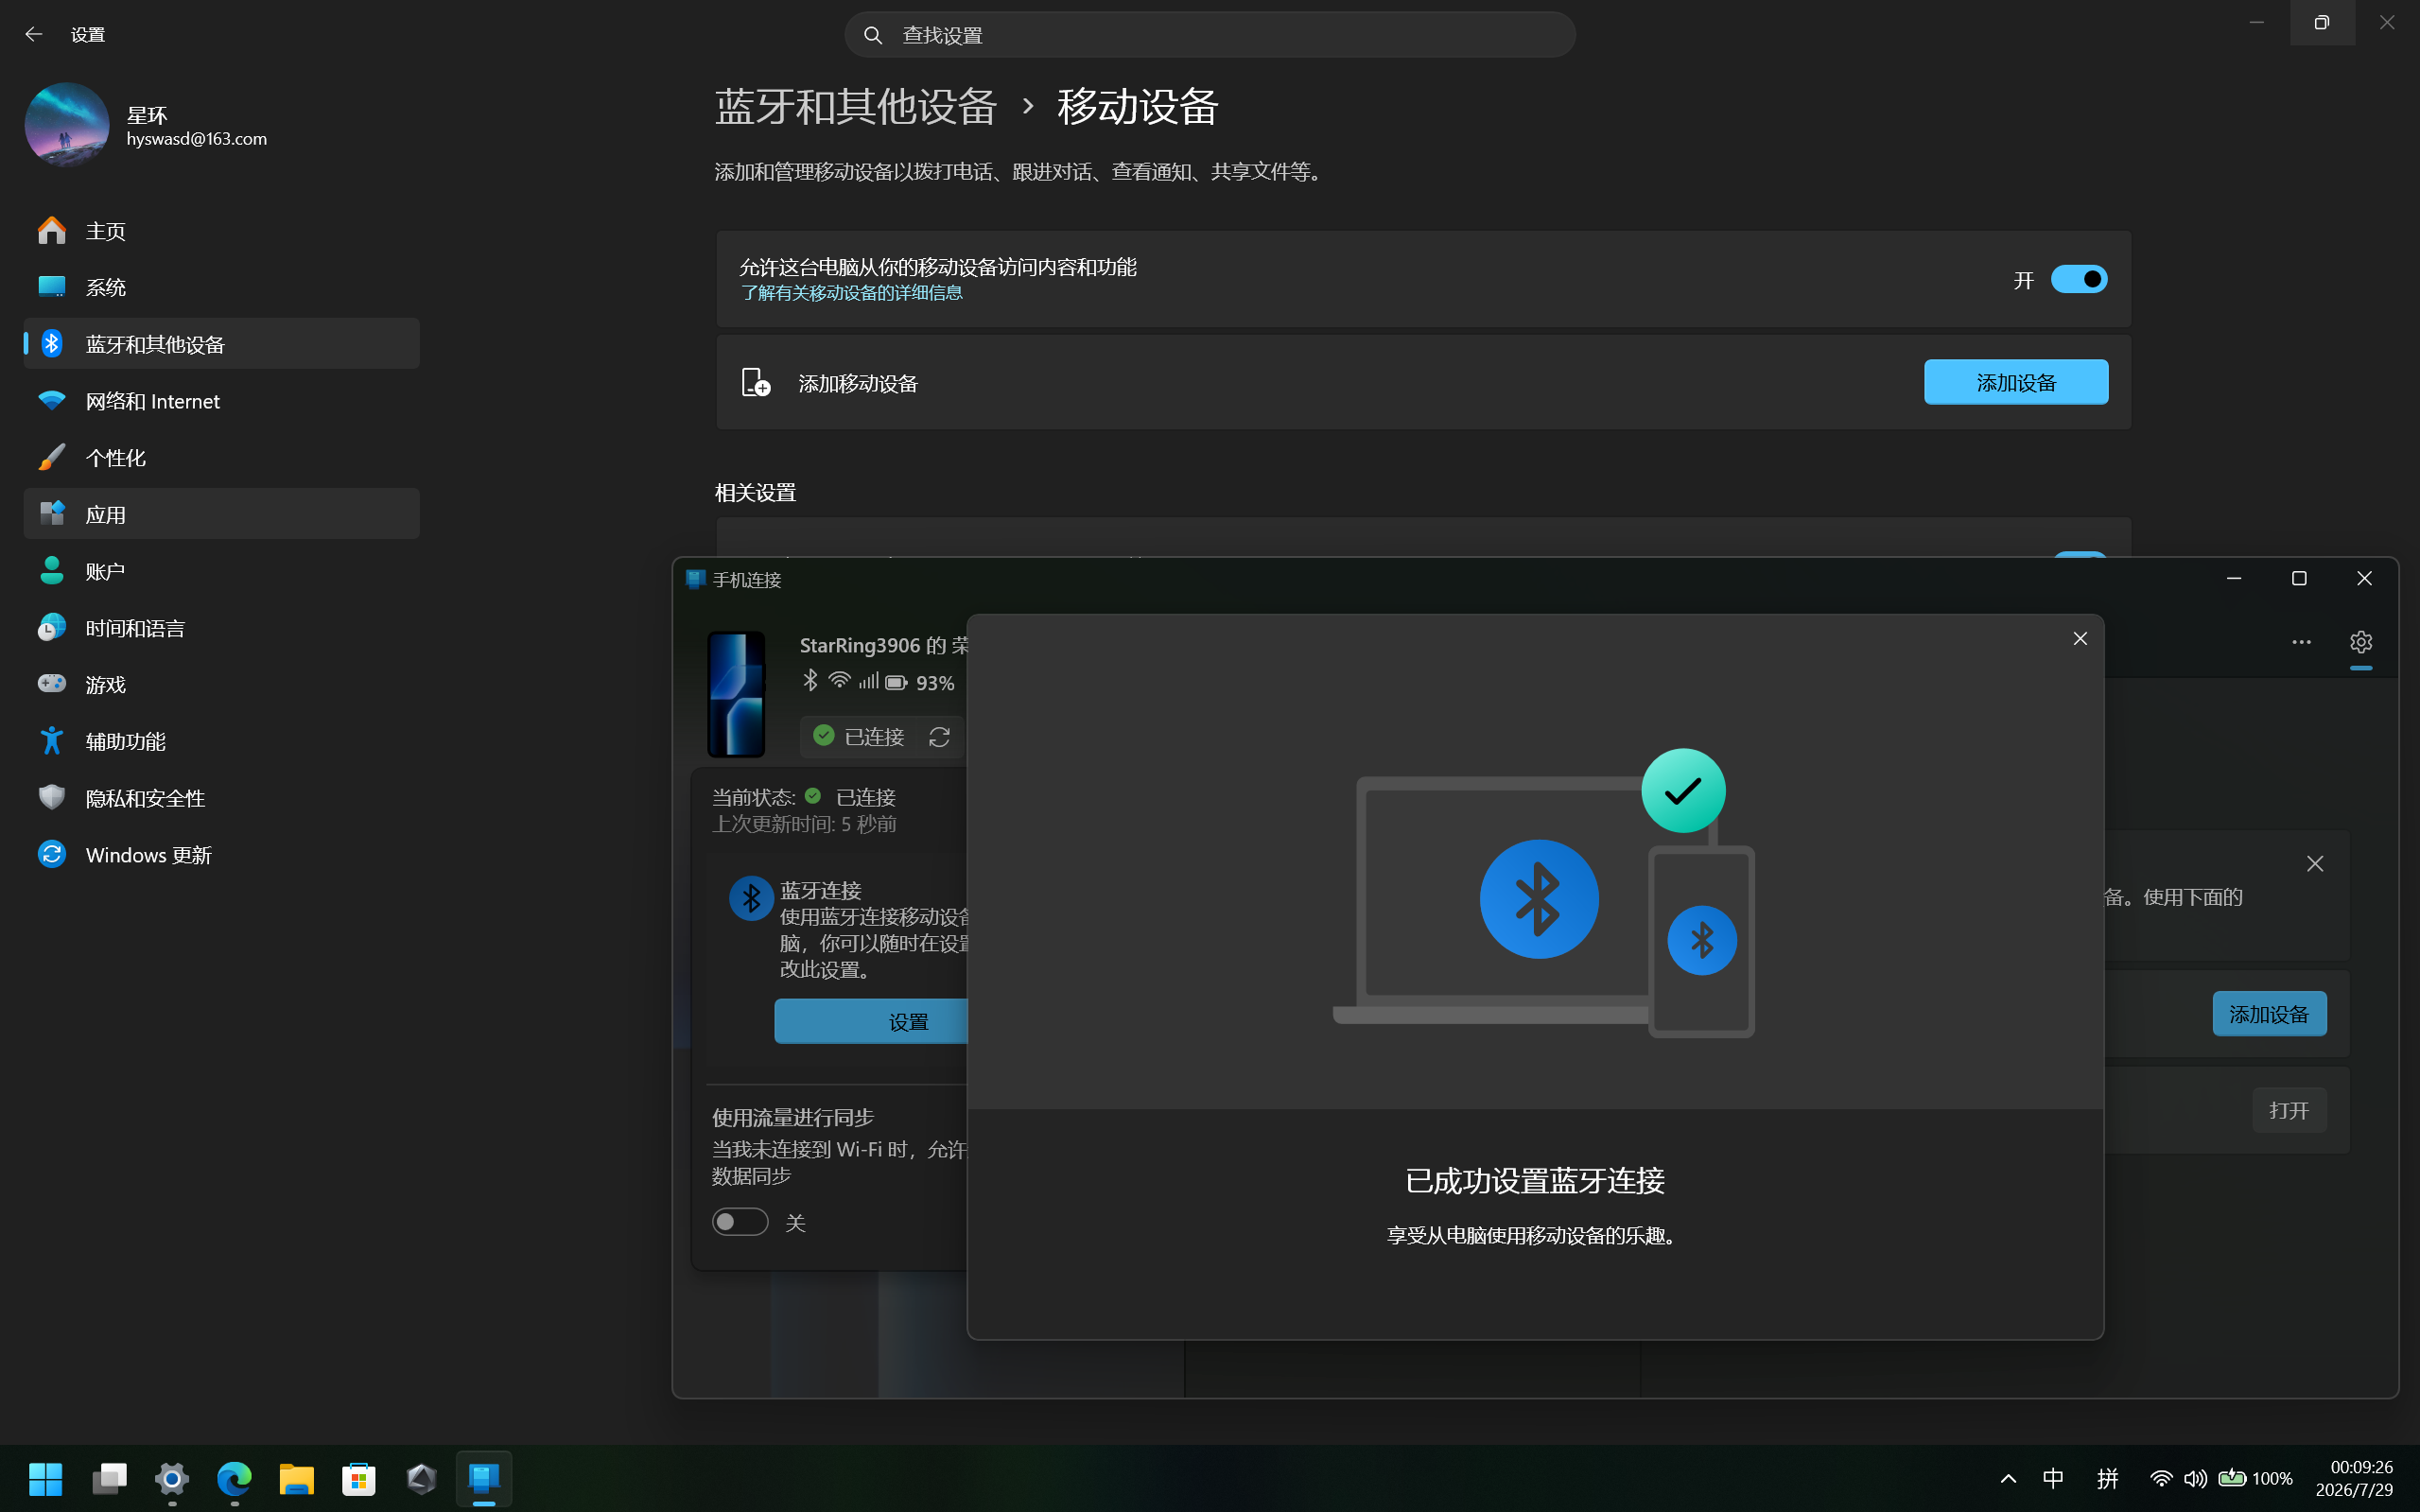This screenshot has height=1512, width=2420.
Task: Click the battery 100% tray icon
Action: 2255,1478
